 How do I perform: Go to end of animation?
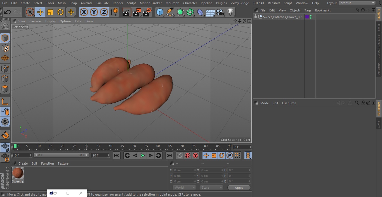(x=169, y=155)
